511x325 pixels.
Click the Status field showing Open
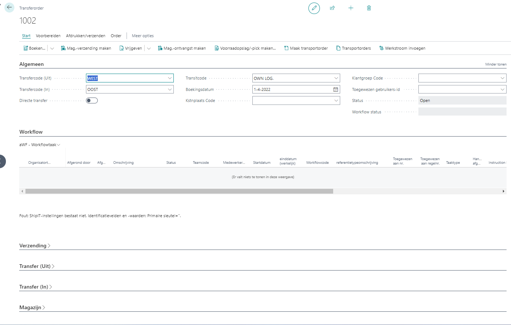click(x=462, y=100)
